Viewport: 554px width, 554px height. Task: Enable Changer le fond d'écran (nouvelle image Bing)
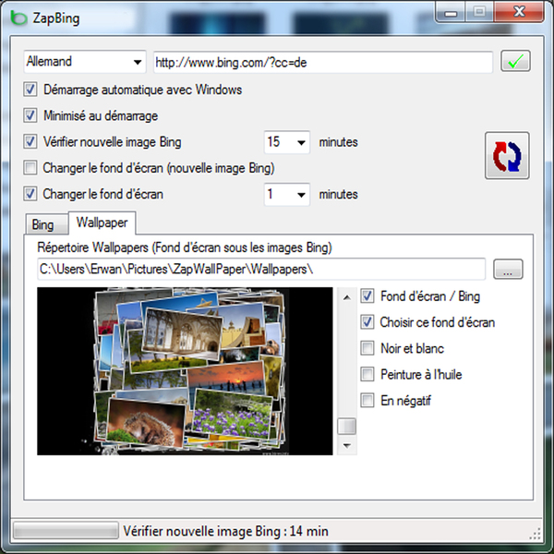pos(30,168)
